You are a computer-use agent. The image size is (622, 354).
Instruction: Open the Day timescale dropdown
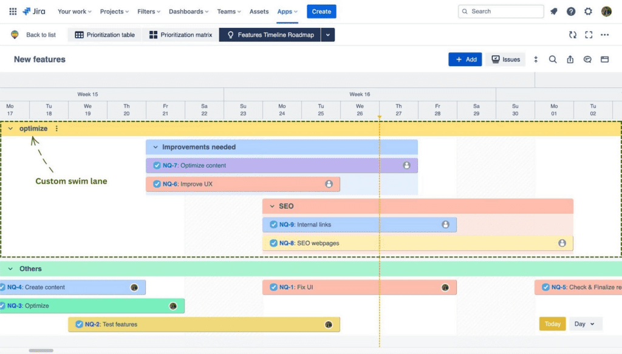(x=586, y=324)
